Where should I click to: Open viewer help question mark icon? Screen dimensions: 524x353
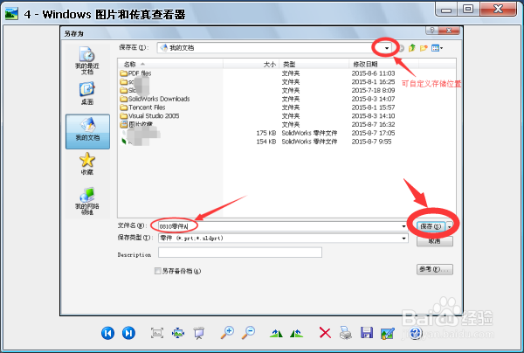tap(416, 333)
